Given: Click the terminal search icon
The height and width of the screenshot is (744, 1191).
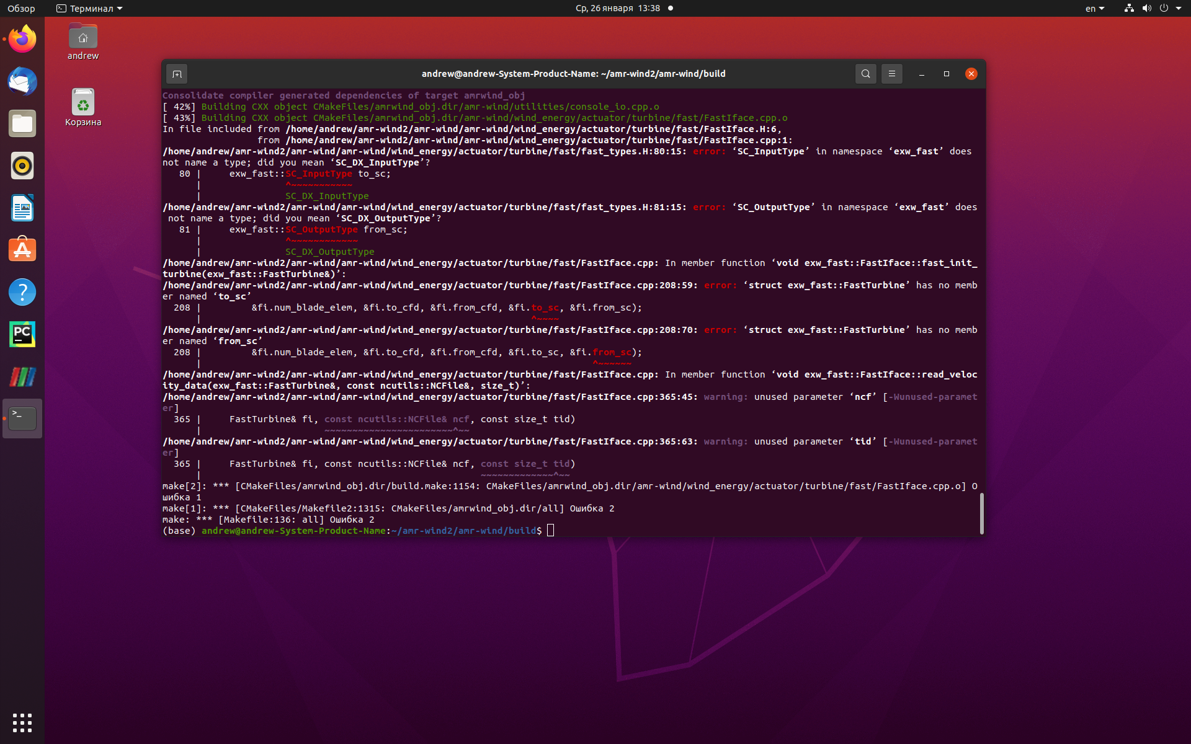Looking at the screenshot, I should [x=865, y=74].
